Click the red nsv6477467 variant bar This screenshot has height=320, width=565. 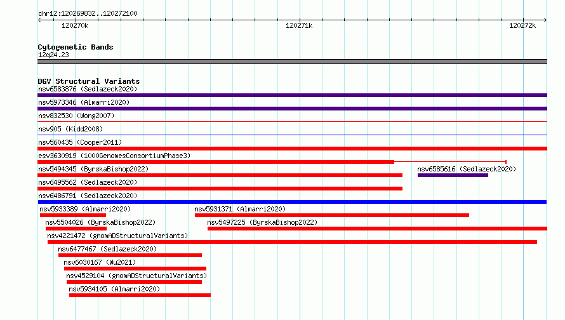130,255
